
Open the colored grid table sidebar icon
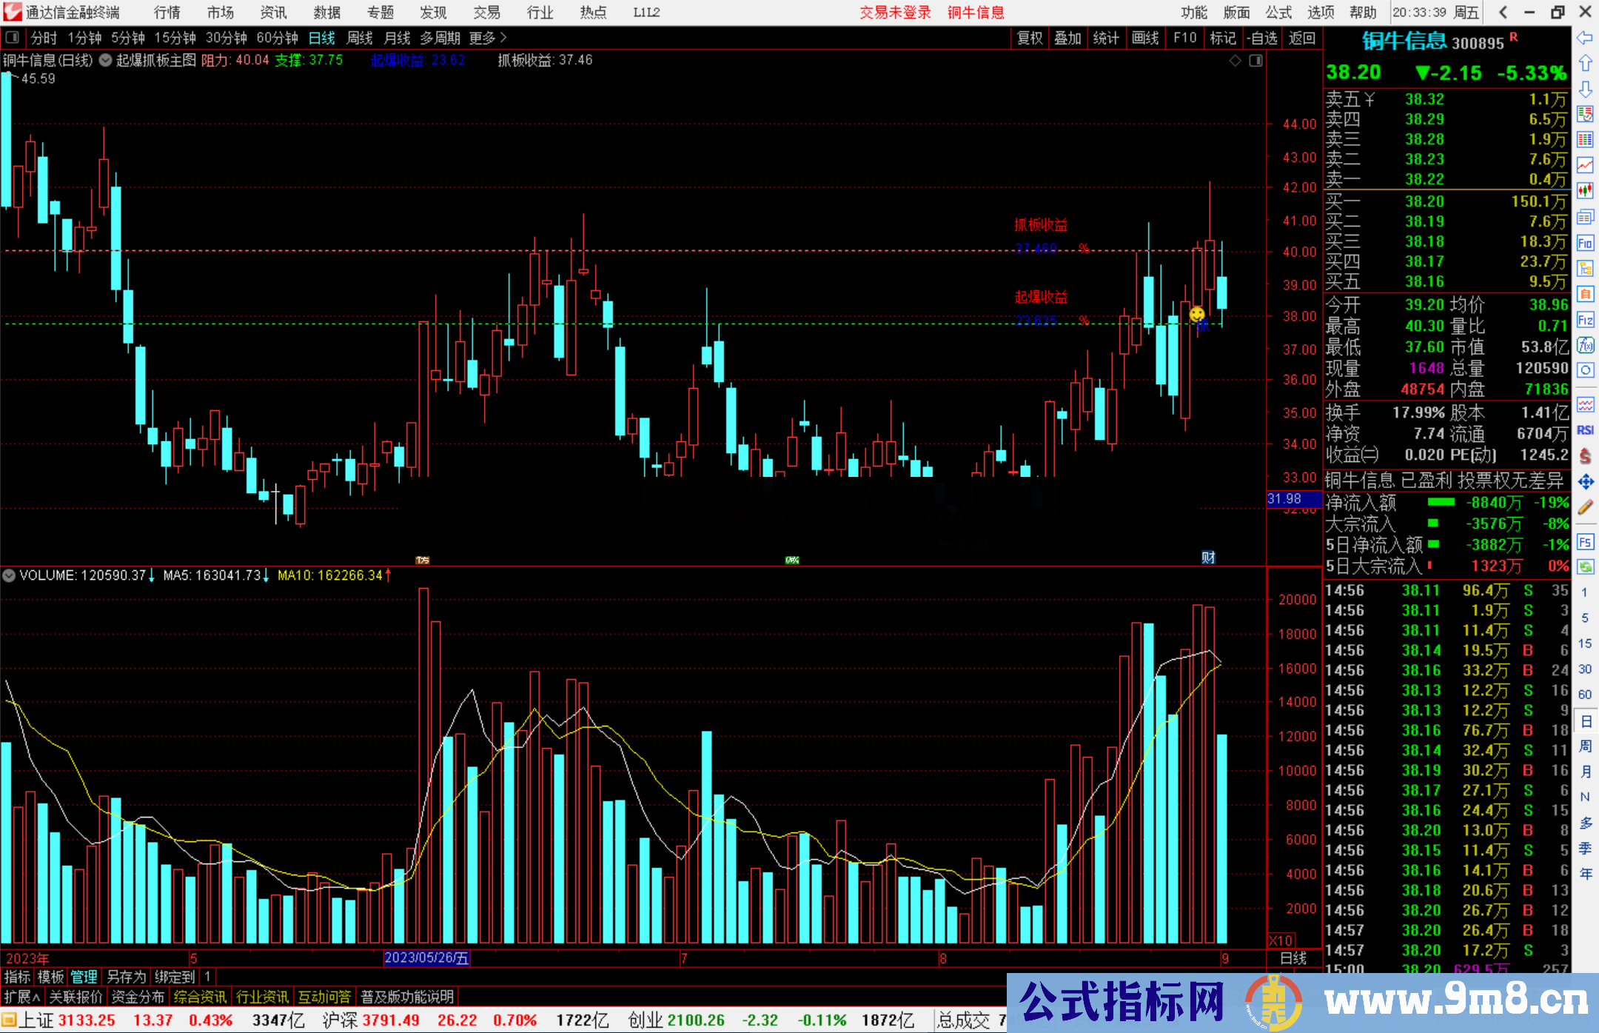(x=1585, y=139)
